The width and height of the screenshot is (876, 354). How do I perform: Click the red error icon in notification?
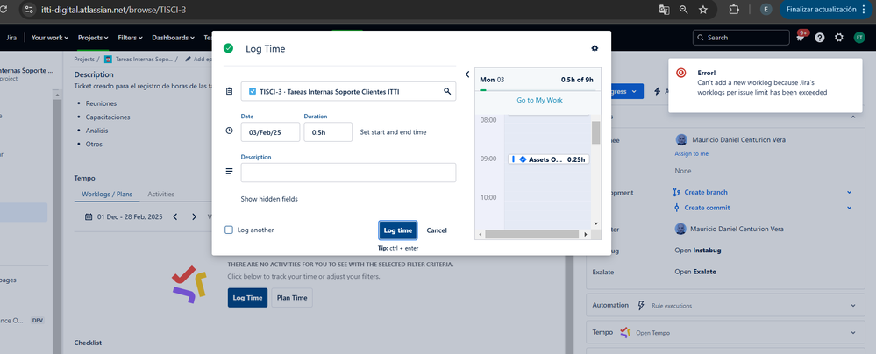pyautogui.click(x=680, y=73)
